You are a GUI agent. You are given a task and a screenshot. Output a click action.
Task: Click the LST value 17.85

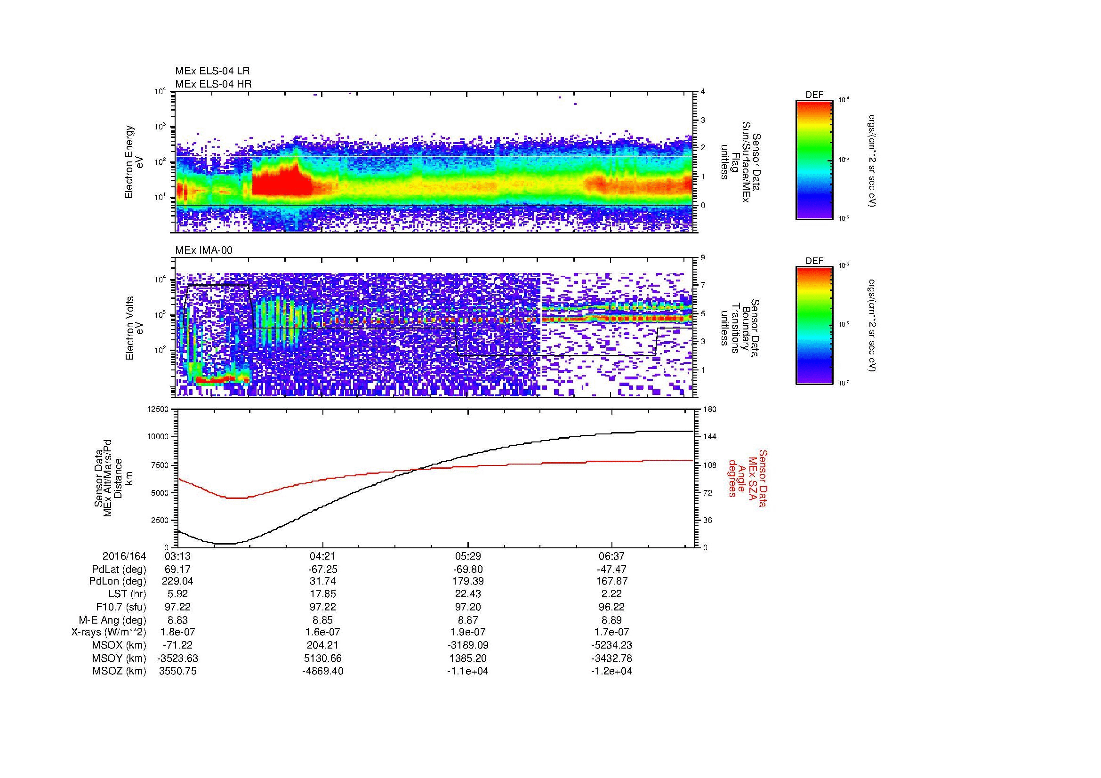tap(323, 594)
